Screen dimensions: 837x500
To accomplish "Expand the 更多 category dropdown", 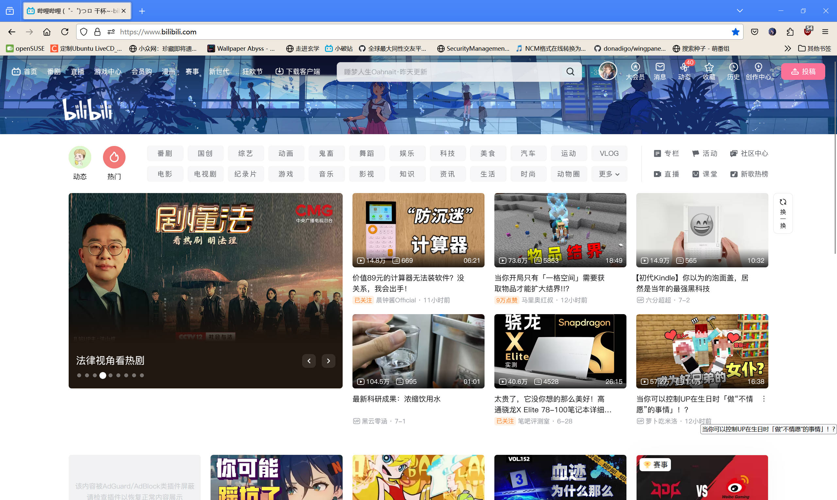I will (609, 174).
